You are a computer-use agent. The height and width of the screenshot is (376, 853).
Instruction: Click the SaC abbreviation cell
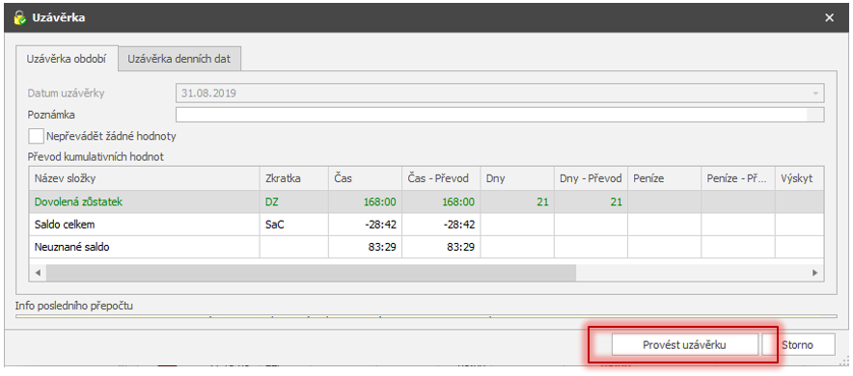293,225
